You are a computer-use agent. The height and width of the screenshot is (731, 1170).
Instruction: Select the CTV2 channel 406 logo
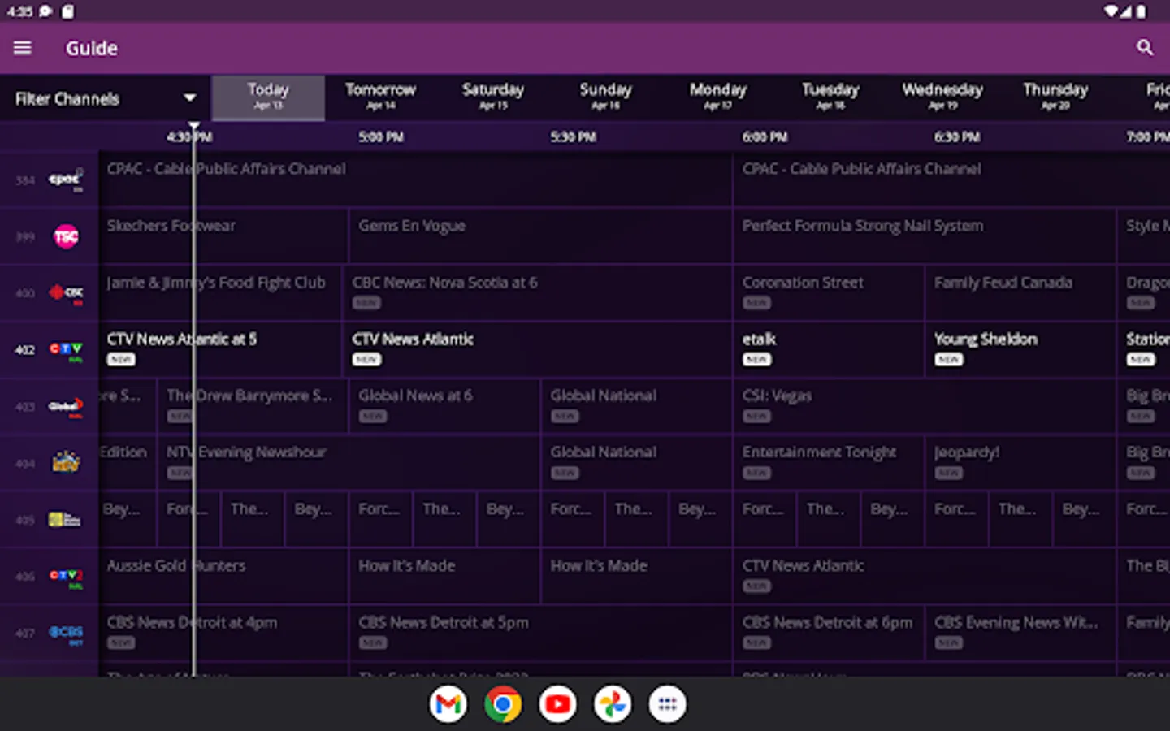click(x=66, y=577)
